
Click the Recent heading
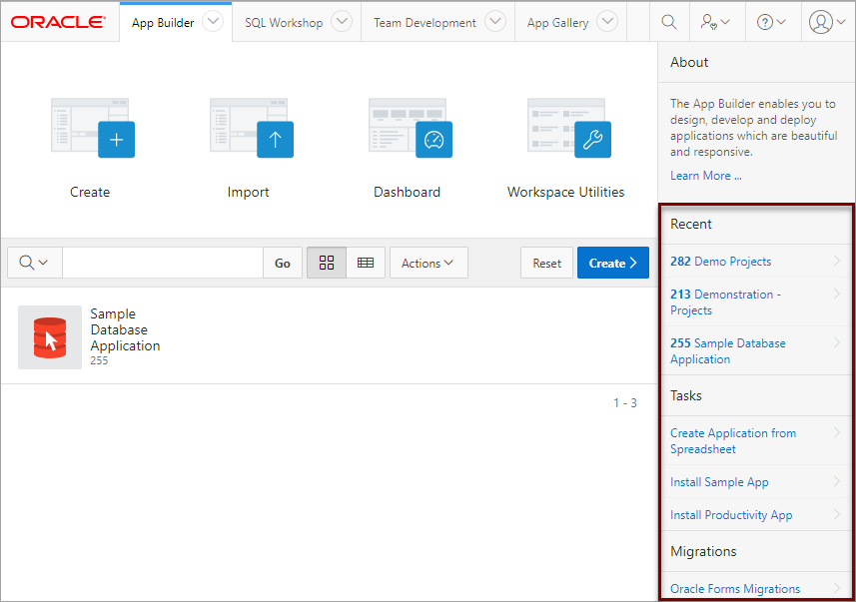tap(691, 224)
